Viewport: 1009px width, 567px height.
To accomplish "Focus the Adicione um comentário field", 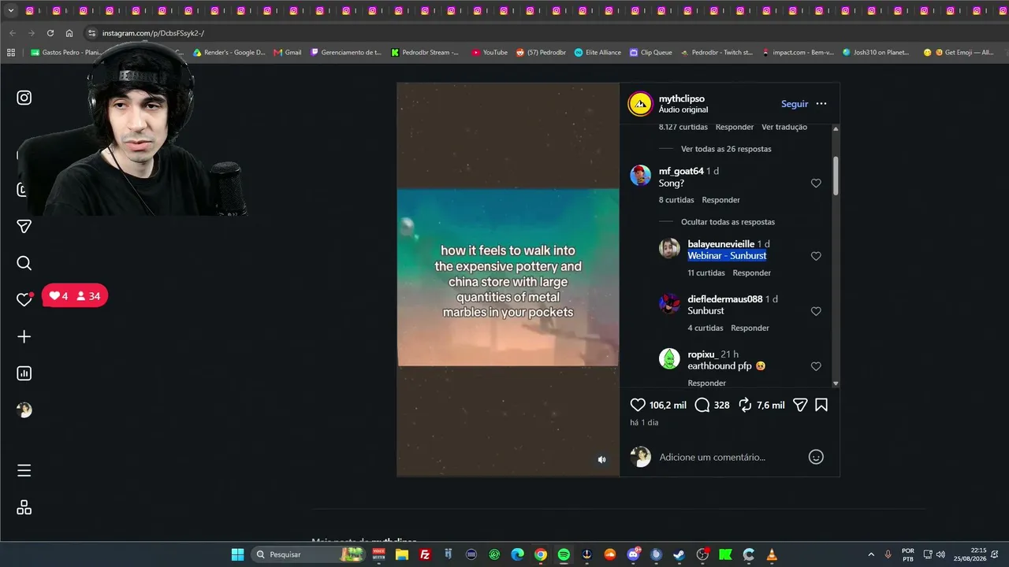I will click(729, 457).
